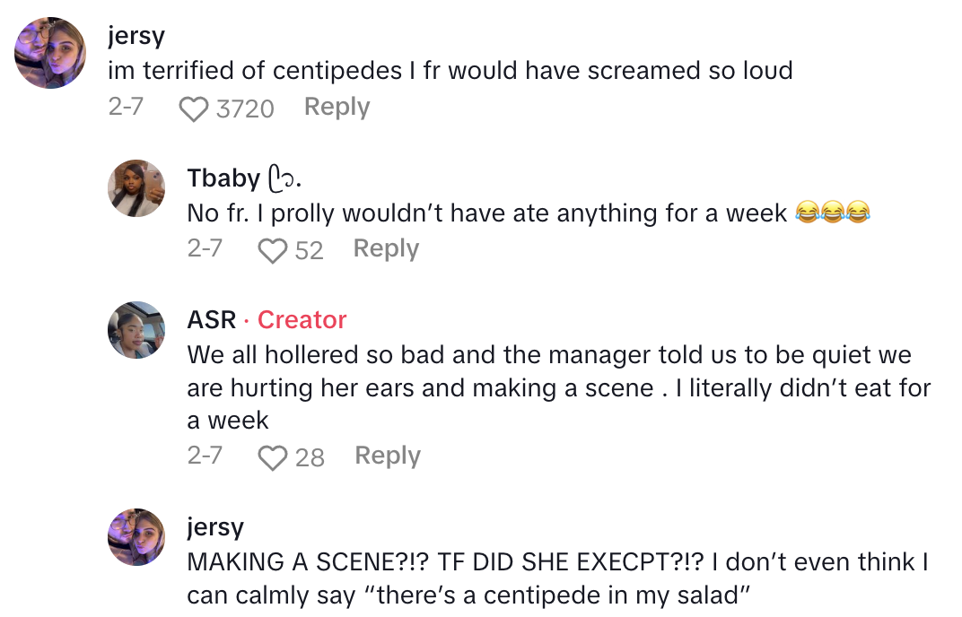Image resolution: width=962 pixels, height=617 pixels.
Task: Reply to Tbaby's comment
Action: 386,248
